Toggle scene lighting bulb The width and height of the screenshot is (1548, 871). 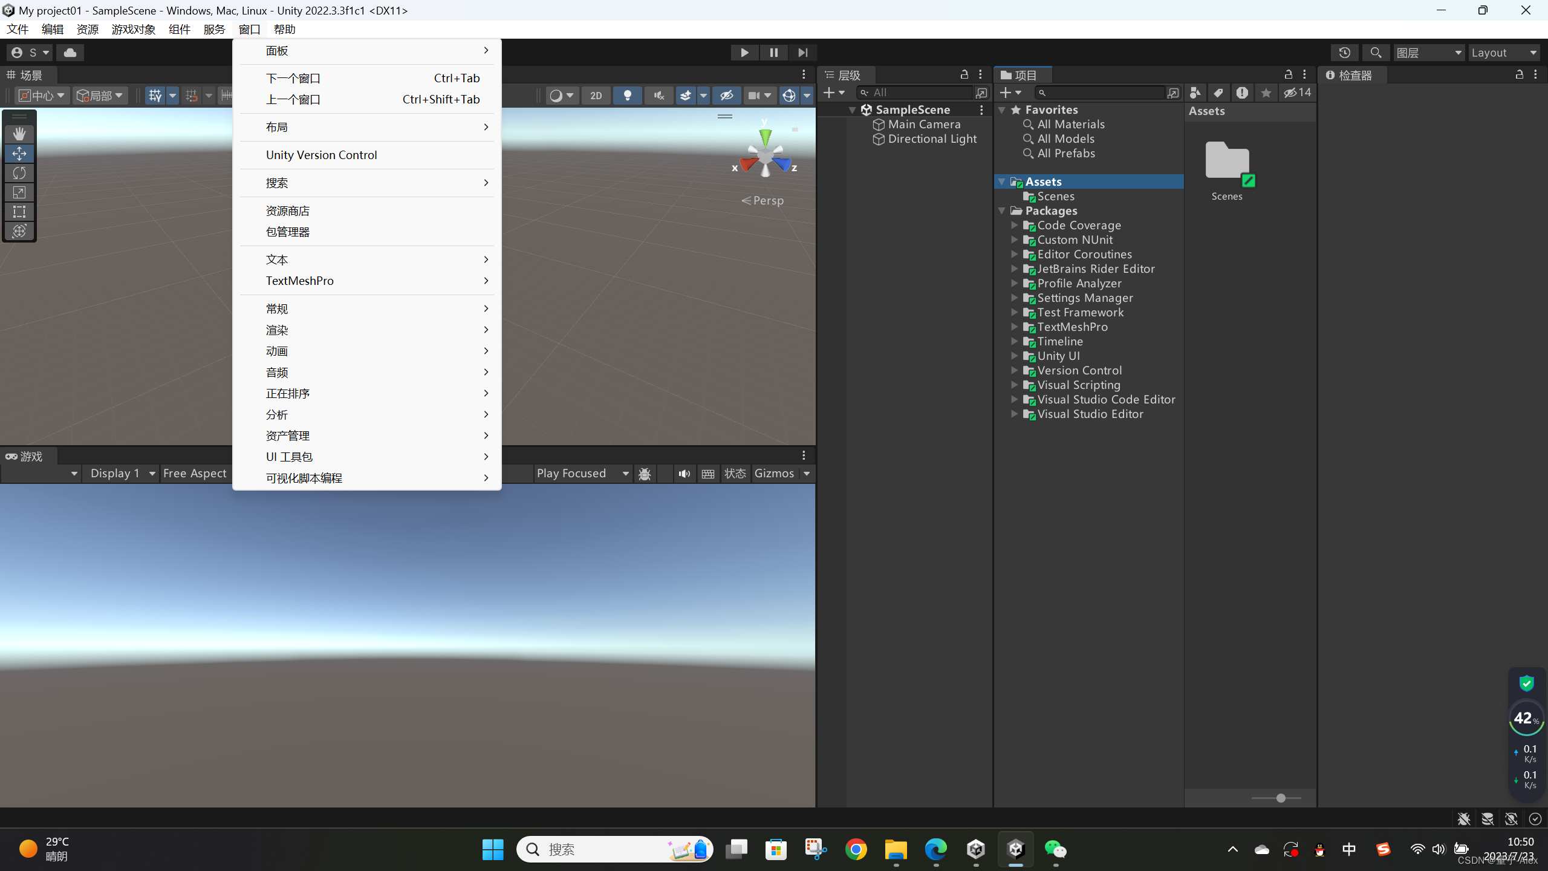pos(628,96)
